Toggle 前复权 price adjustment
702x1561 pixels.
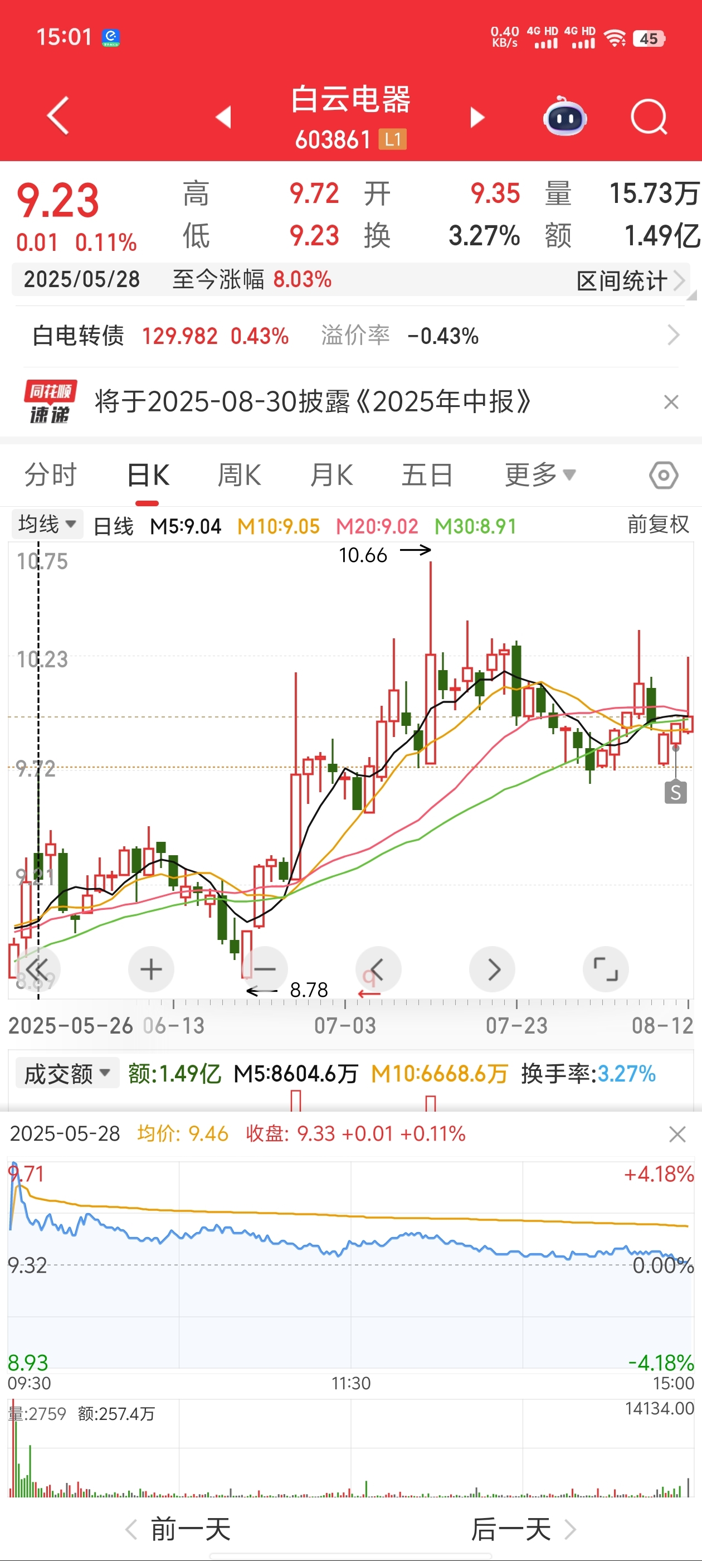tap(658, 524)
